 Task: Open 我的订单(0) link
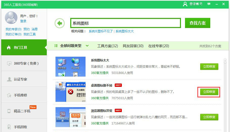coord(13,34)
